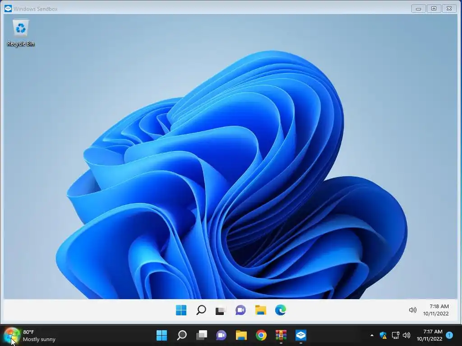Screen dimensions: 462x346
Task: Open the Start menu inside Windows Sandbox
Action: point(181,310)
